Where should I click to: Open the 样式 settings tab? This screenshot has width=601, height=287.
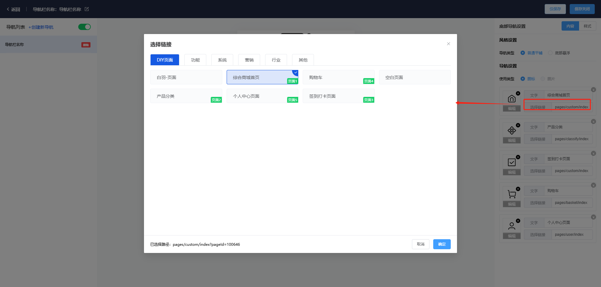587,26
